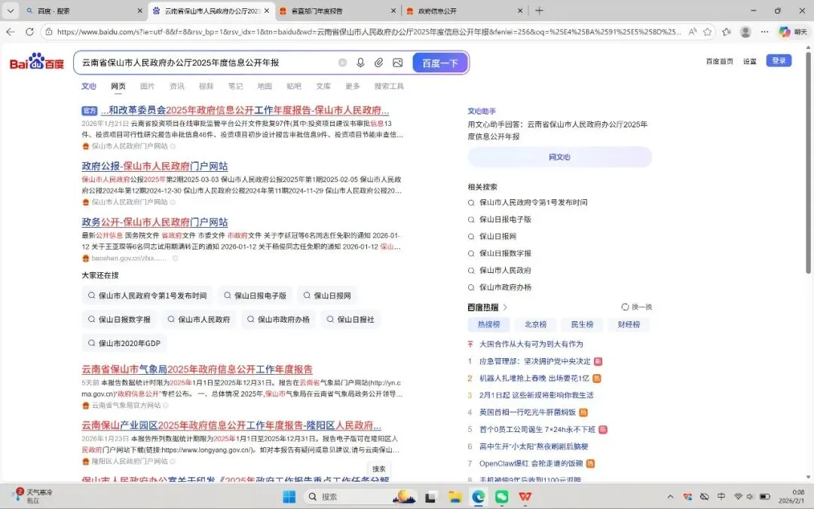Viewport: 814px width, 509px height.
Task: Click the 问文心 button
Action: click(559, 157)
